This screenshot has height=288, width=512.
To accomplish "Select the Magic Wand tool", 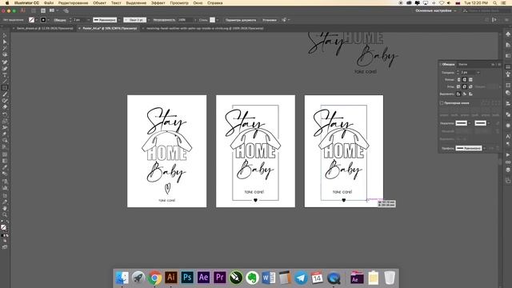I will pos(5,48).
